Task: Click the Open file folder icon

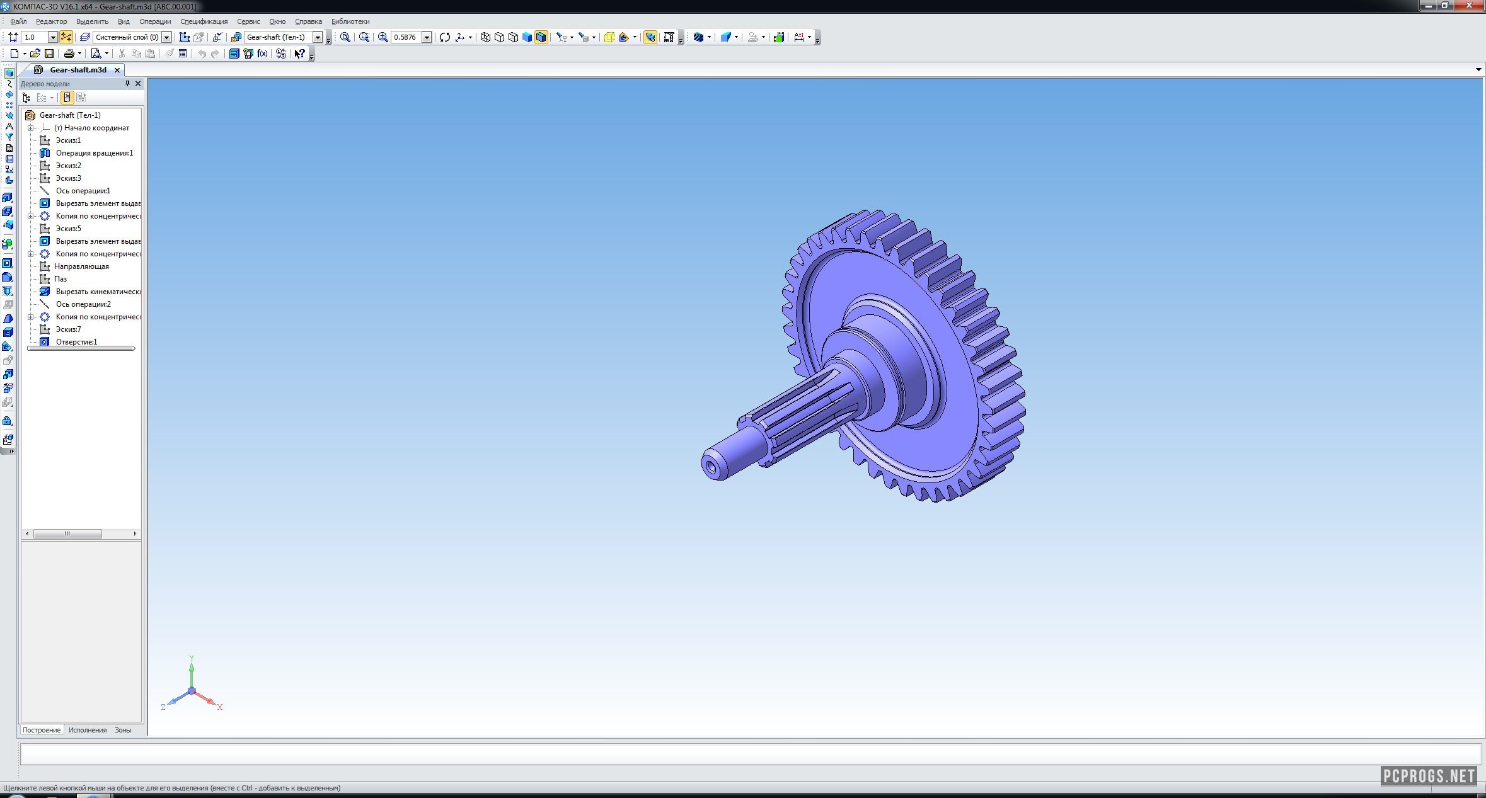Action: click(x=35, y=54)
